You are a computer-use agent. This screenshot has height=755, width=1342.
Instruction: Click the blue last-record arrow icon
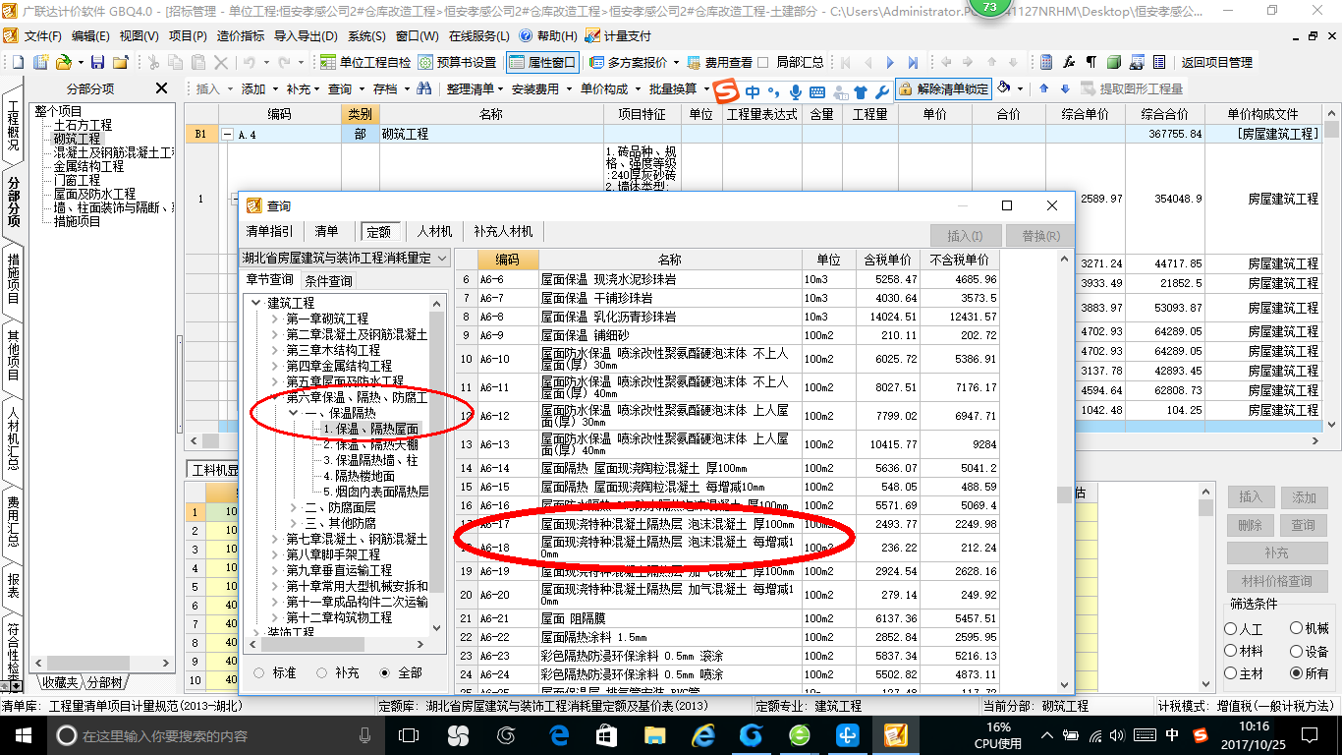pyautogui.click(x=915, y=62)
